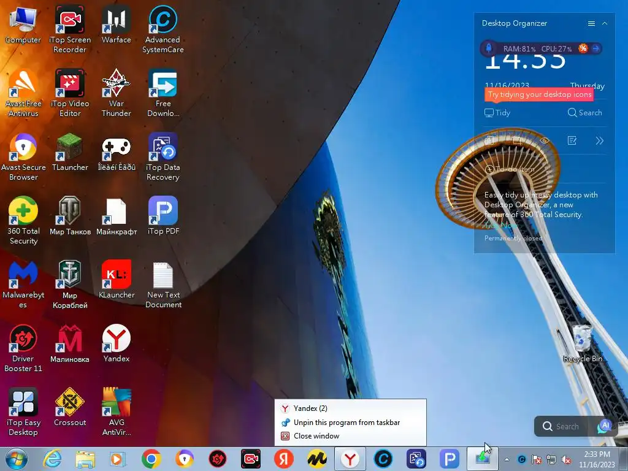
Task: Choose Unpin this program from taskbar
Action: (350, 422)
